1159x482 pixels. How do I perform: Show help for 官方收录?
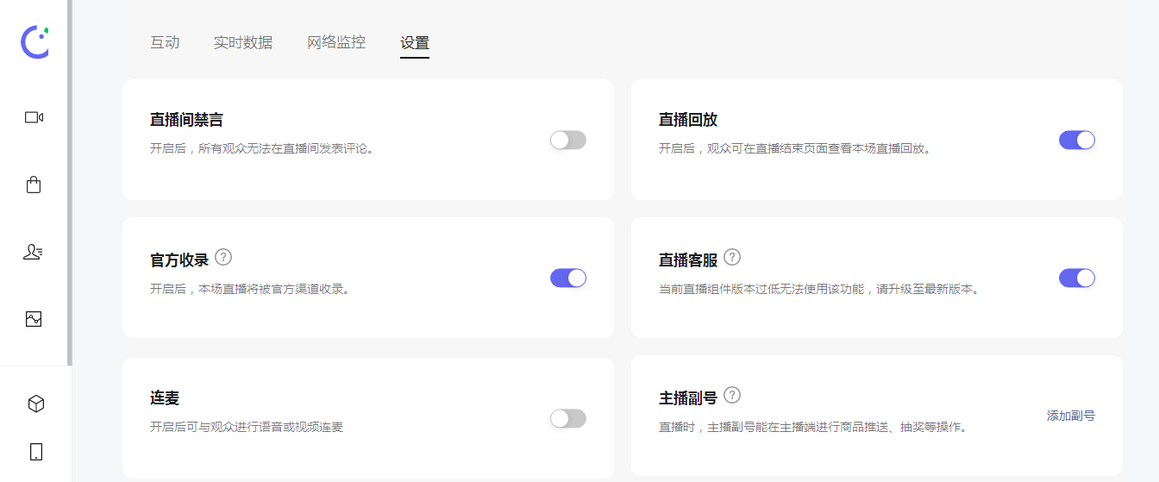[x=223, y=257]
